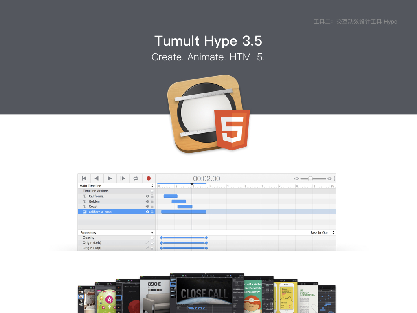Add a keyframe for Origin (Left)

click(152, 243)
